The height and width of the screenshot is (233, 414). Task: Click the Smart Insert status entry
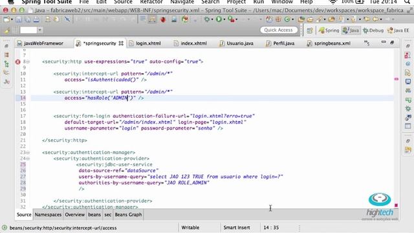tap(237, 228)
